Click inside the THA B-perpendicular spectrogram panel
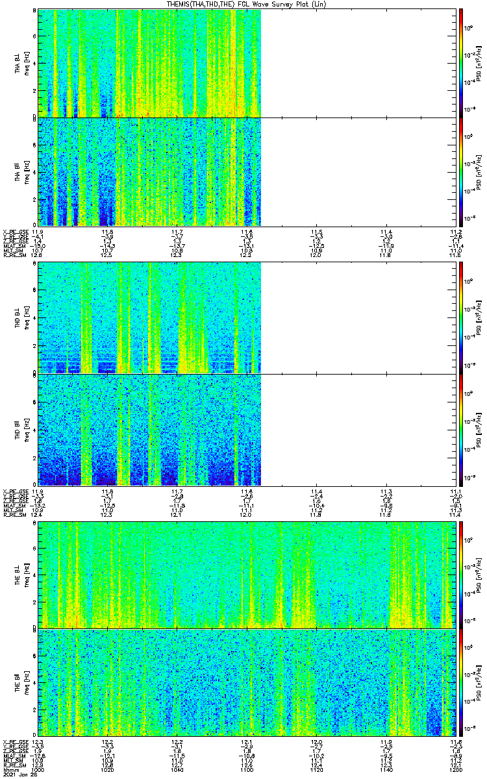 (247, 63)
